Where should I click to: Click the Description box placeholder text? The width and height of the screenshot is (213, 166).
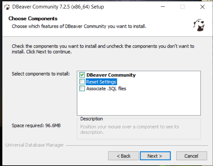(130, 129)
